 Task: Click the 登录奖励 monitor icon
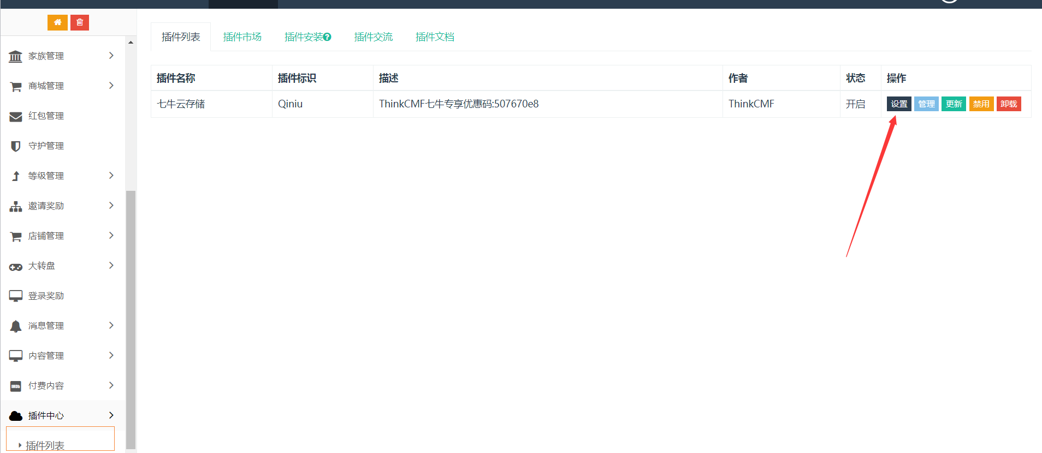16,296
